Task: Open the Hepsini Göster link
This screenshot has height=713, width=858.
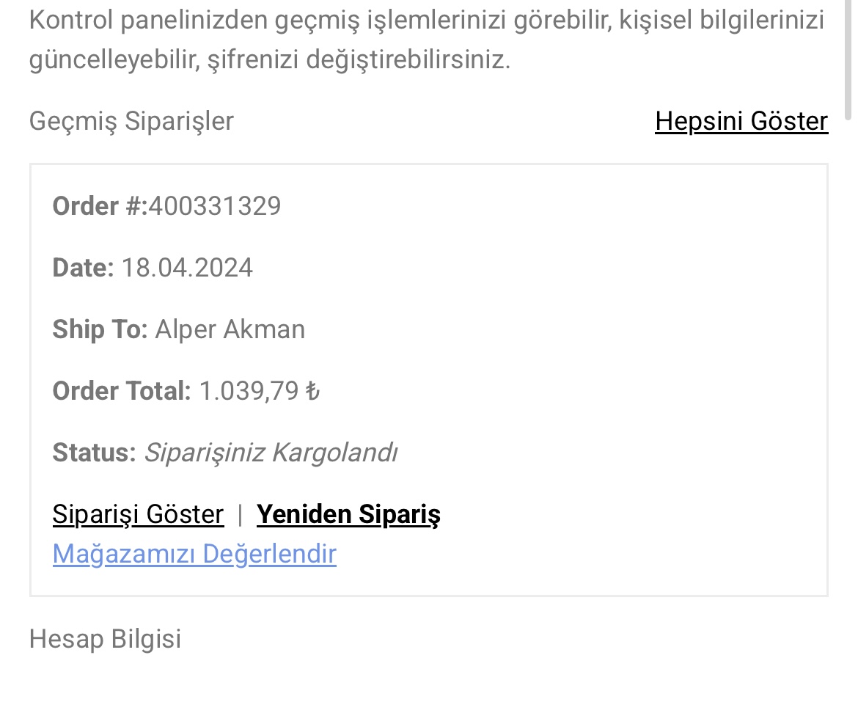Action: (741, 121)
